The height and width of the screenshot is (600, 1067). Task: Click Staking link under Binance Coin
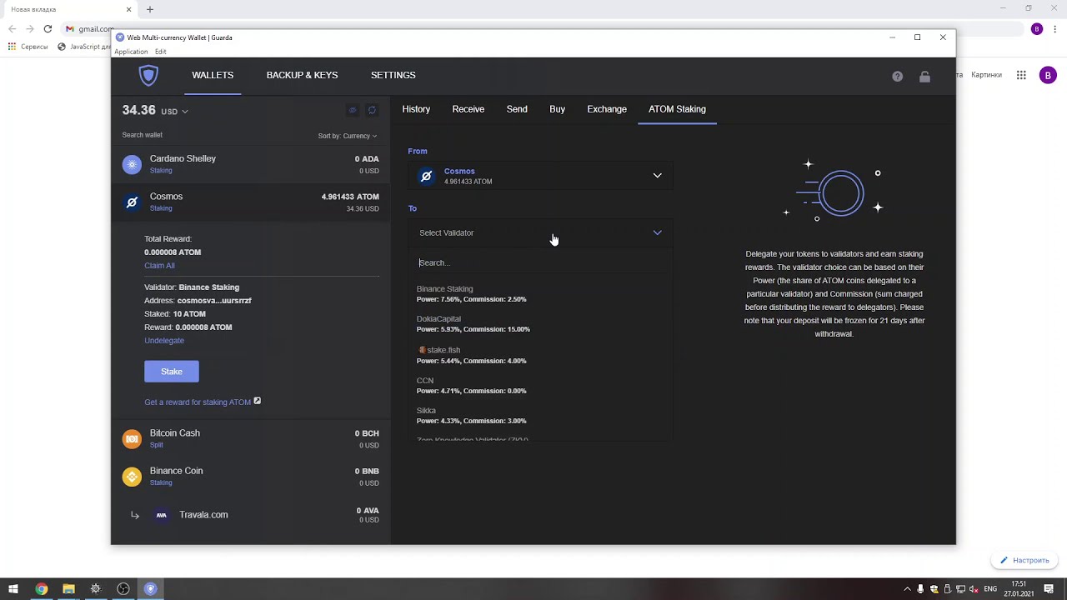161,483
